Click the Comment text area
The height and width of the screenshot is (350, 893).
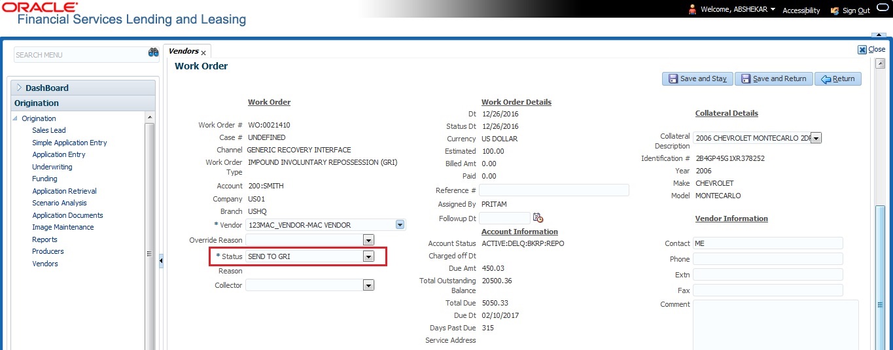tap(775, 324)
